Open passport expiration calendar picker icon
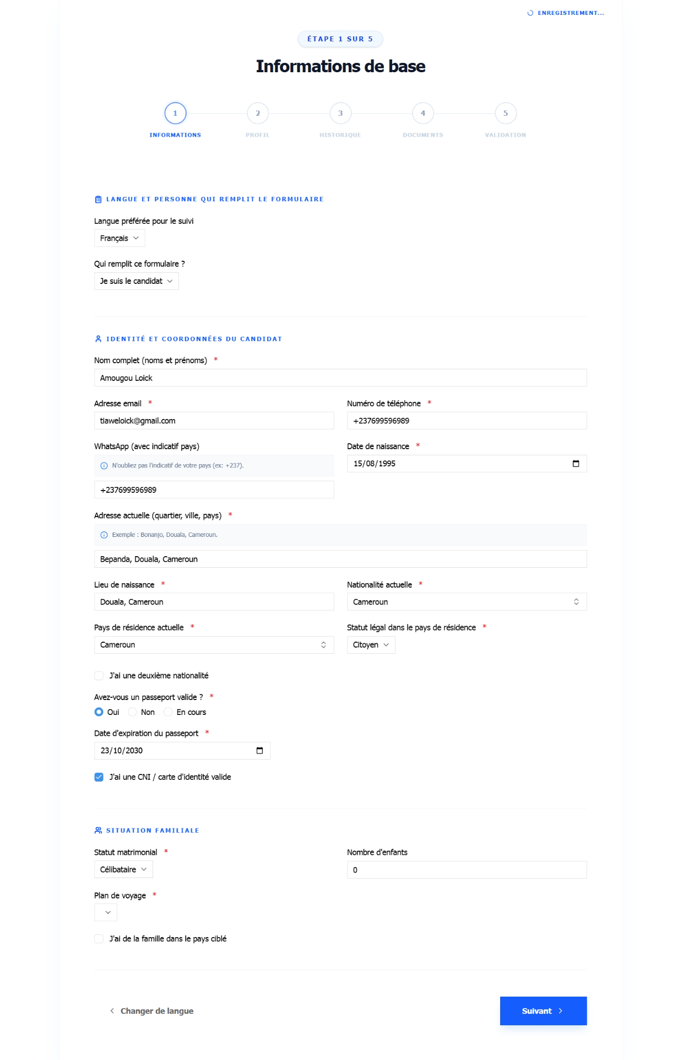The width and height of the screenshot is (699, 1060). pyautogui.click(x=259, y=751)
